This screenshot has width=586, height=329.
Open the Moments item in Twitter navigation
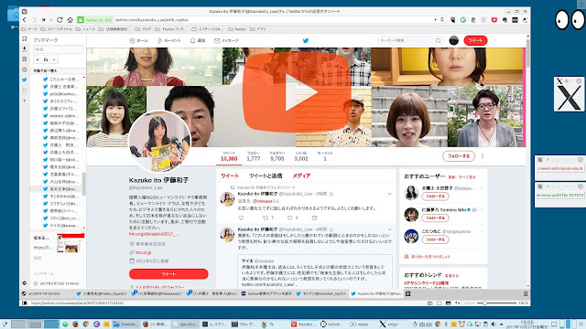tap(168, 40)
